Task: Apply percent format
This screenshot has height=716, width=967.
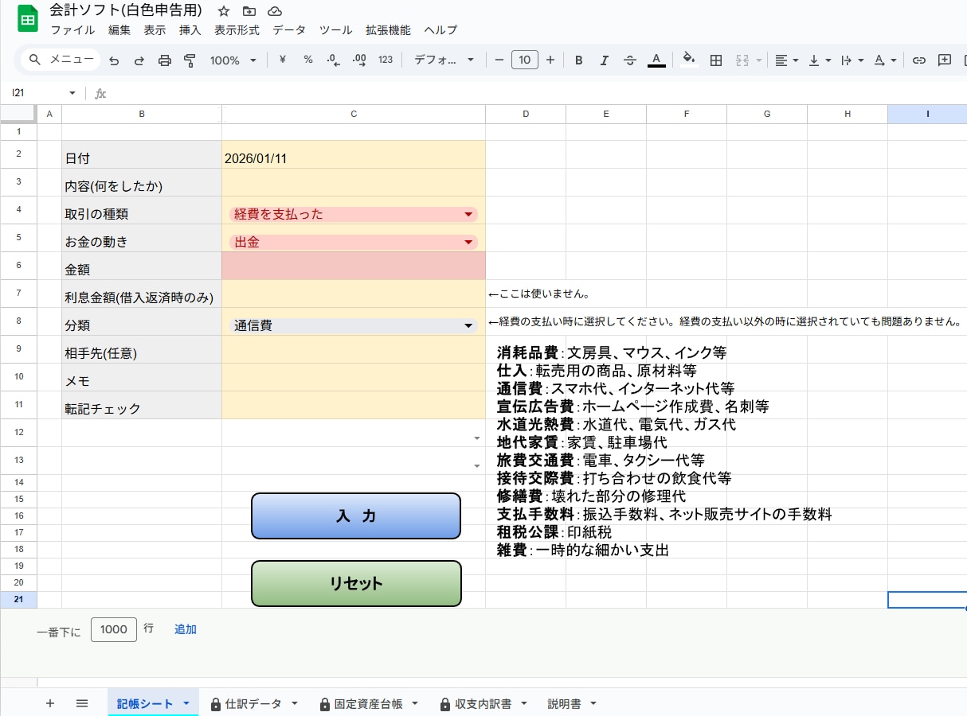Action: [x=308, y=60]
